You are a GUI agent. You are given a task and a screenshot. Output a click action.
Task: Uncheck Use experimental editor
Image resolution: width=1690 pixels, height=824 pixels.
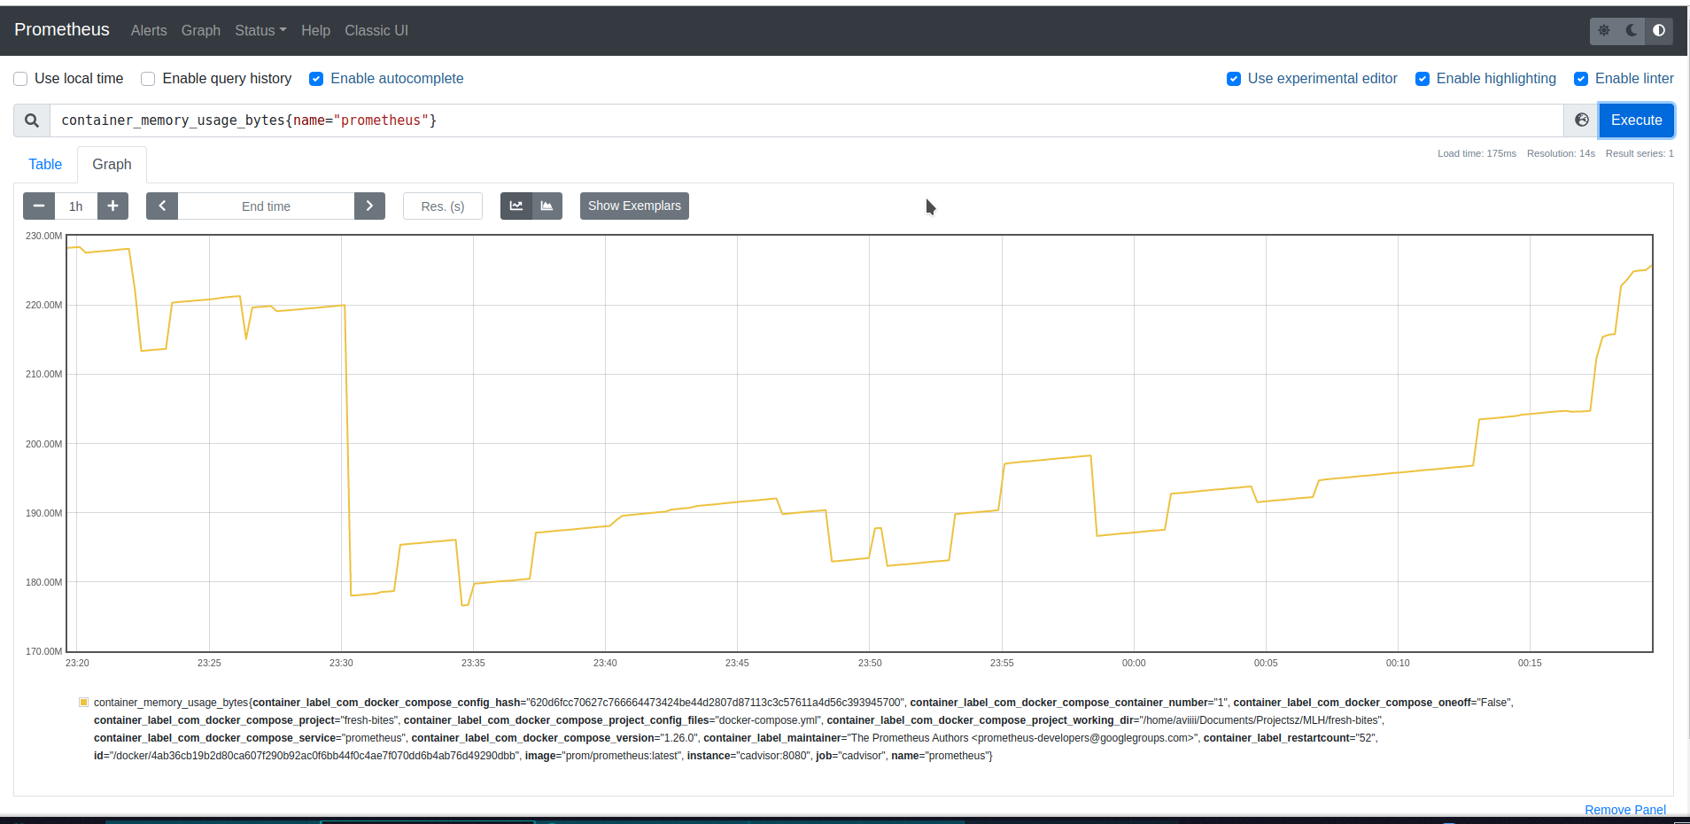tap(1234, 79)
